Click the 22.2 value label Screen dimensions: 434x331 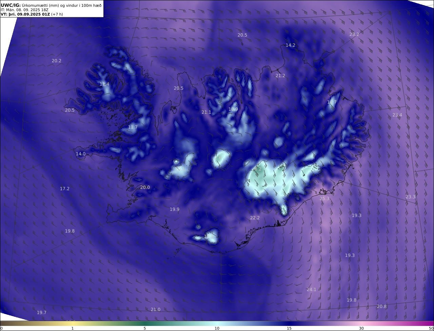tap(255, 218)
